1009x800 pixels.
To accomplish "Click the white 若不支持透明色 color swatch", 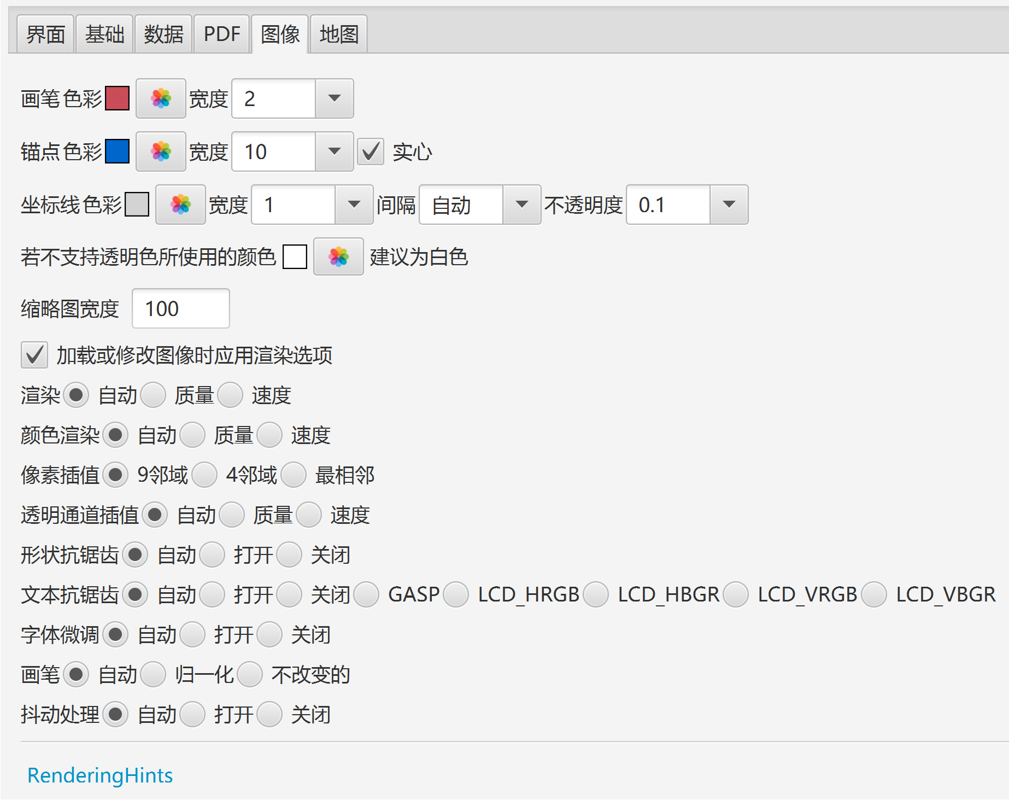I will [295, 256].
